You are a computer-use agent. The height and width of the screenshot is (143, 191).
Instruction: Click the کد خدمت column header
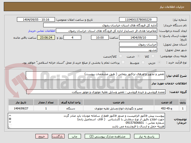point(166,102)
